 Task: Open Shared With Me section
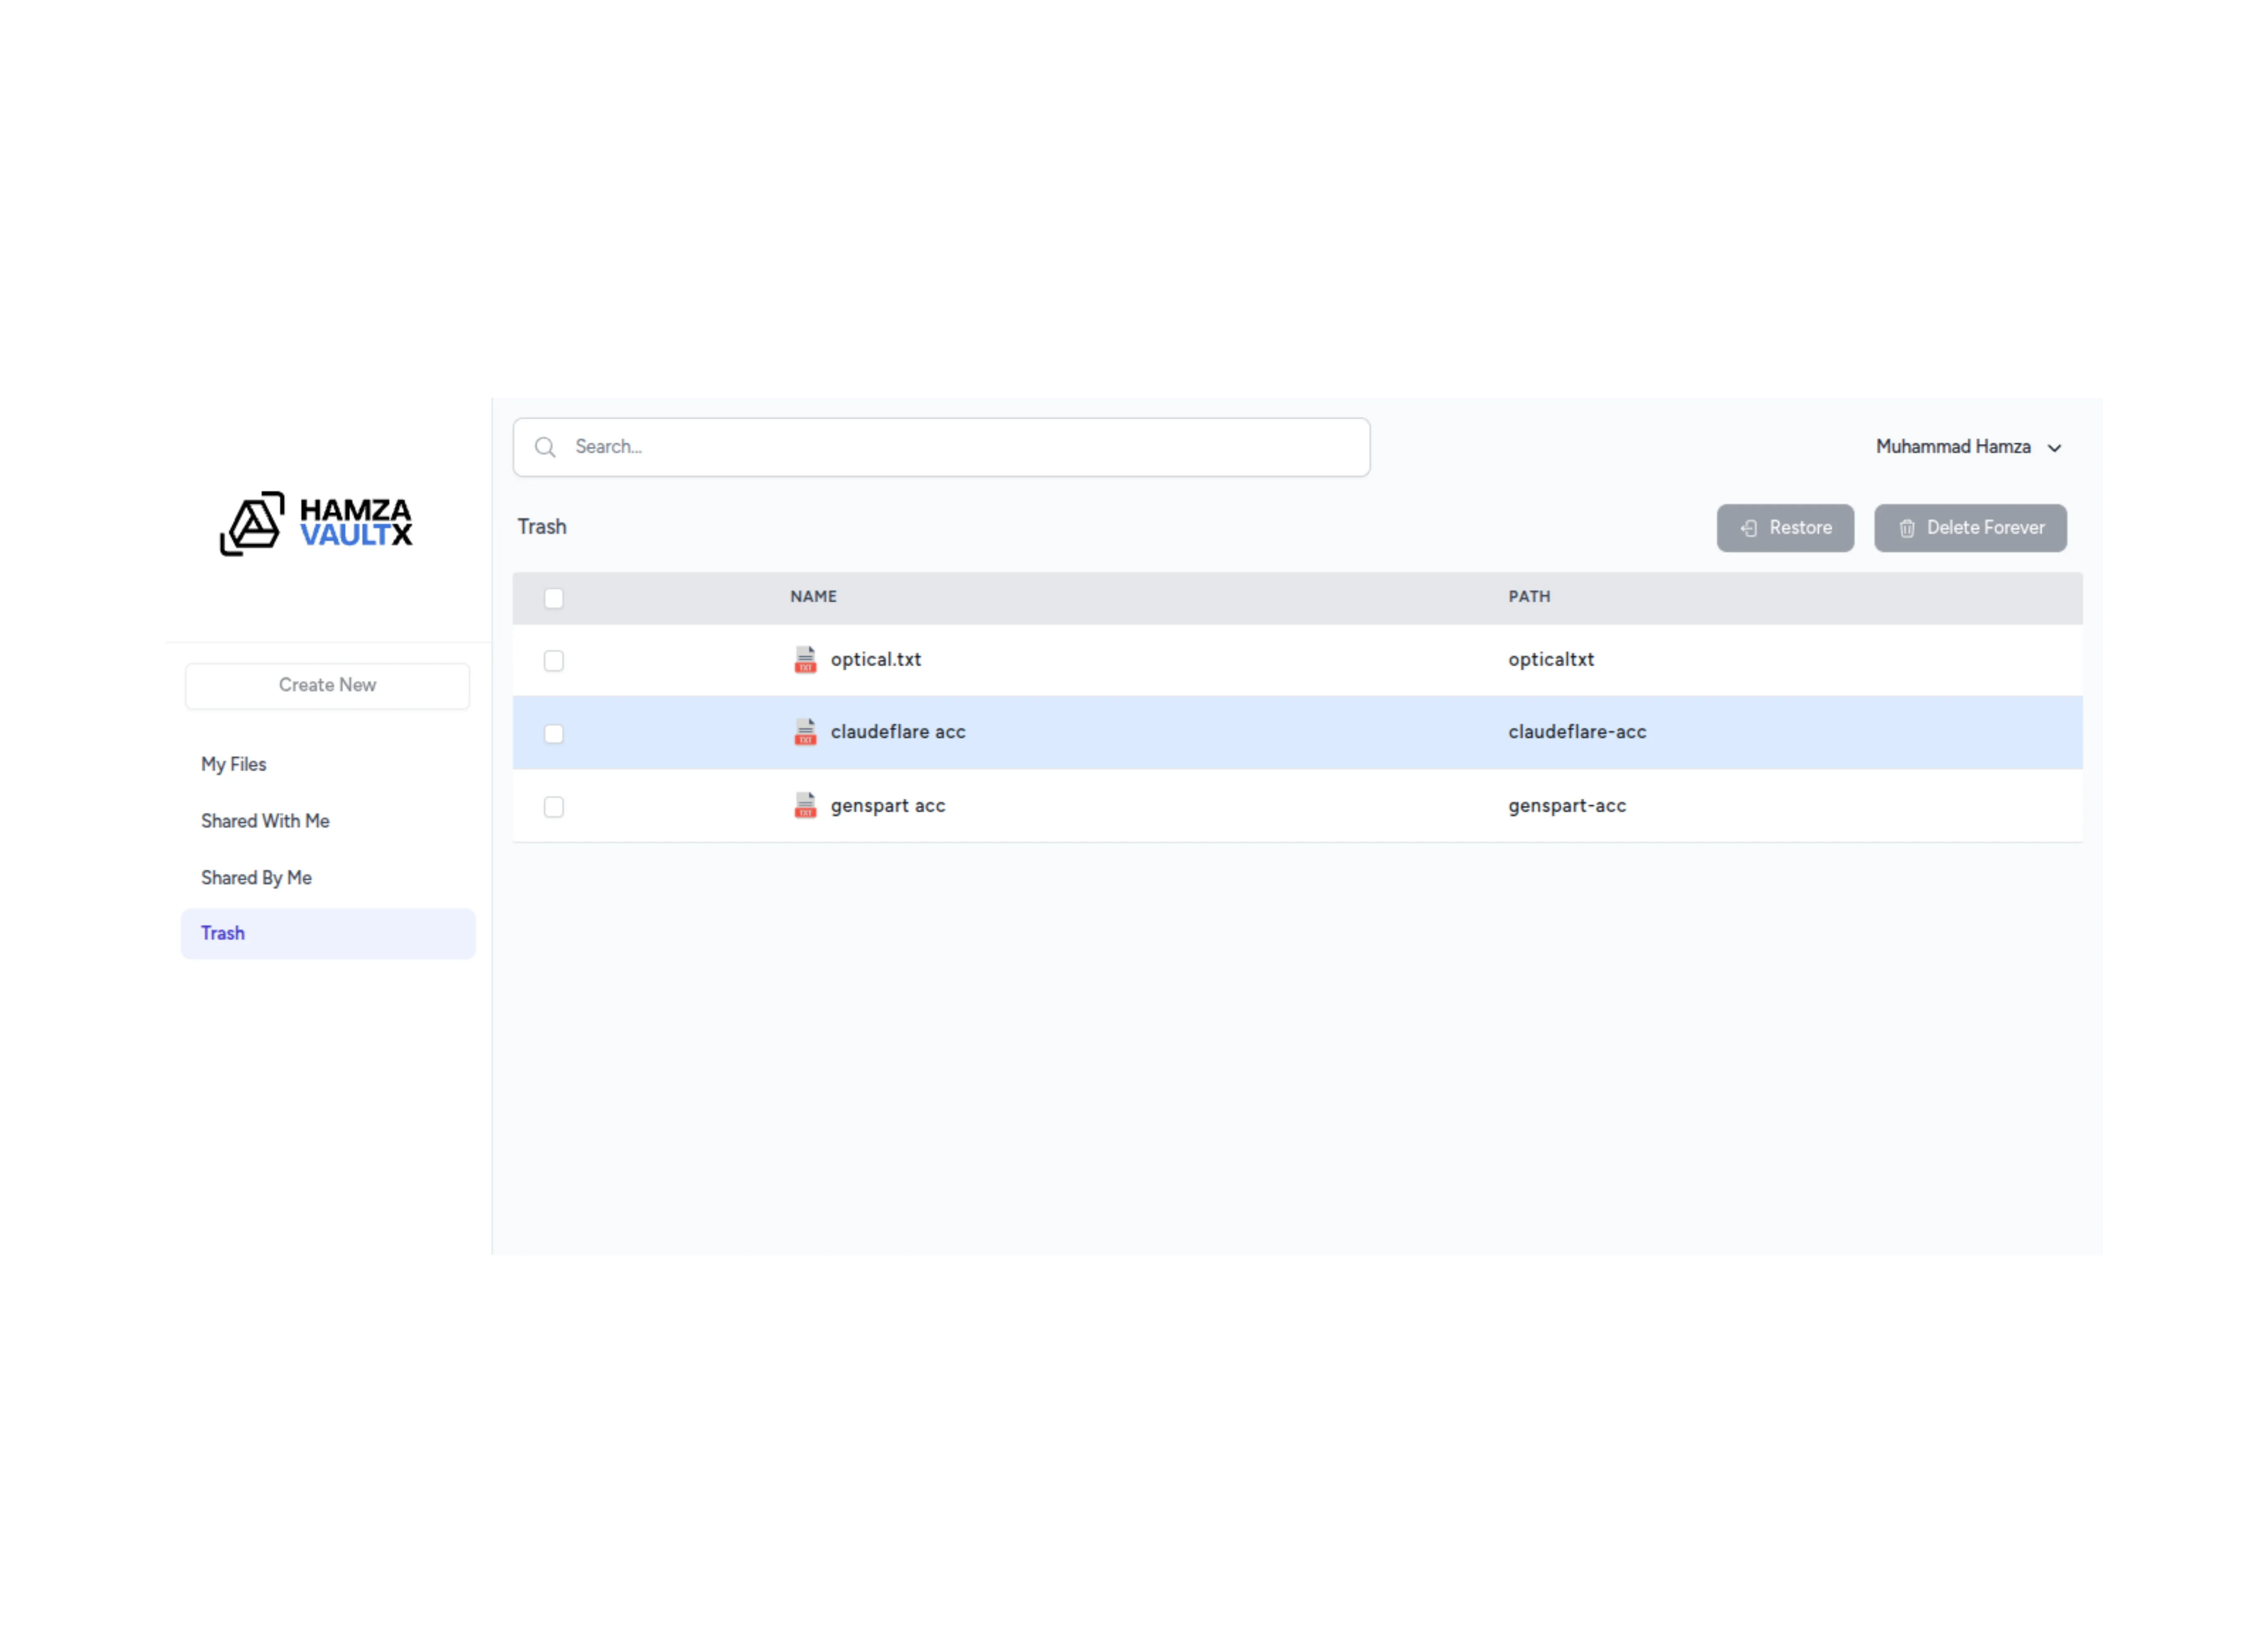pyautogui.click(x=265, y=821)
